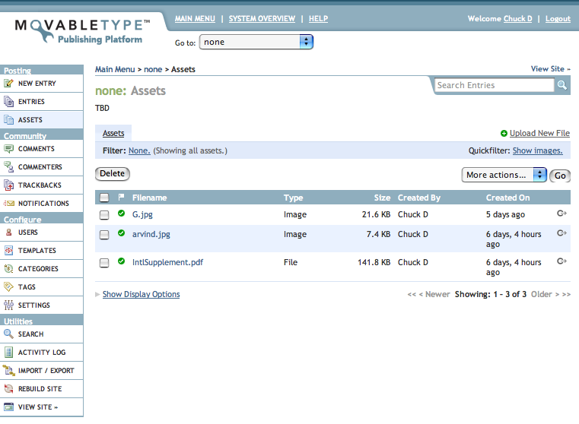Viewport: 579px width, 424px height.
Task: Click Main Menu in breadcrumb
Action: click(x=115, y=69)
